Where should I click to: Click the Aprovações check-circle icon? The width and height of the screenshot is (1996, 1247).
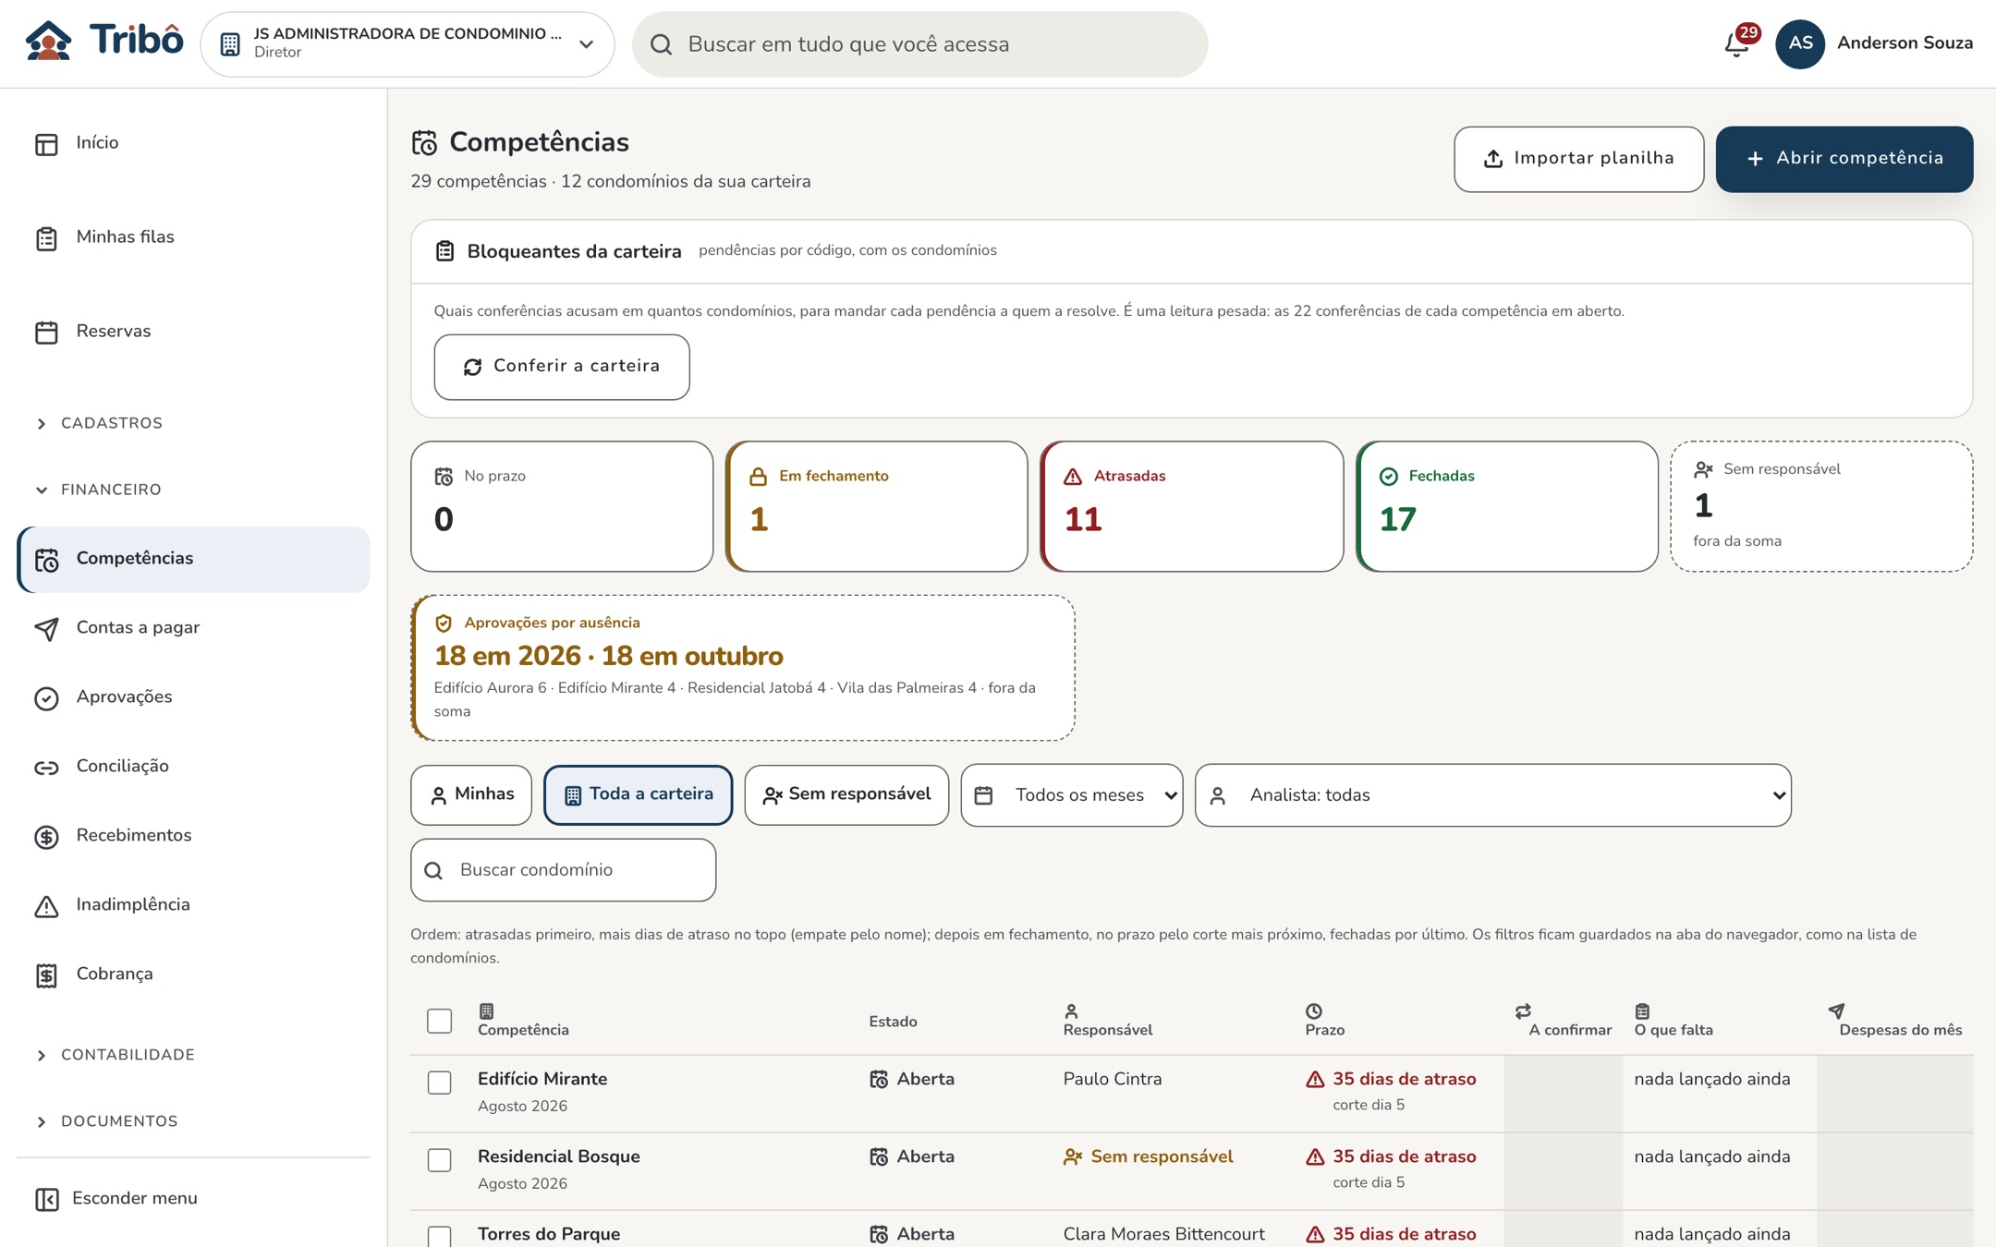tap(46, 698)
